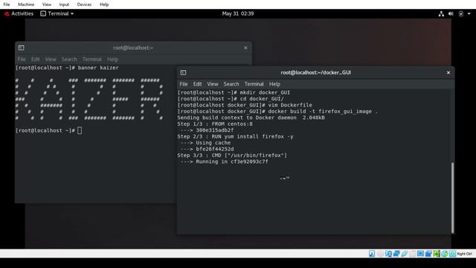Open File menu in docker_GUI terminal

pyautogui.click(x=184, y=84)
